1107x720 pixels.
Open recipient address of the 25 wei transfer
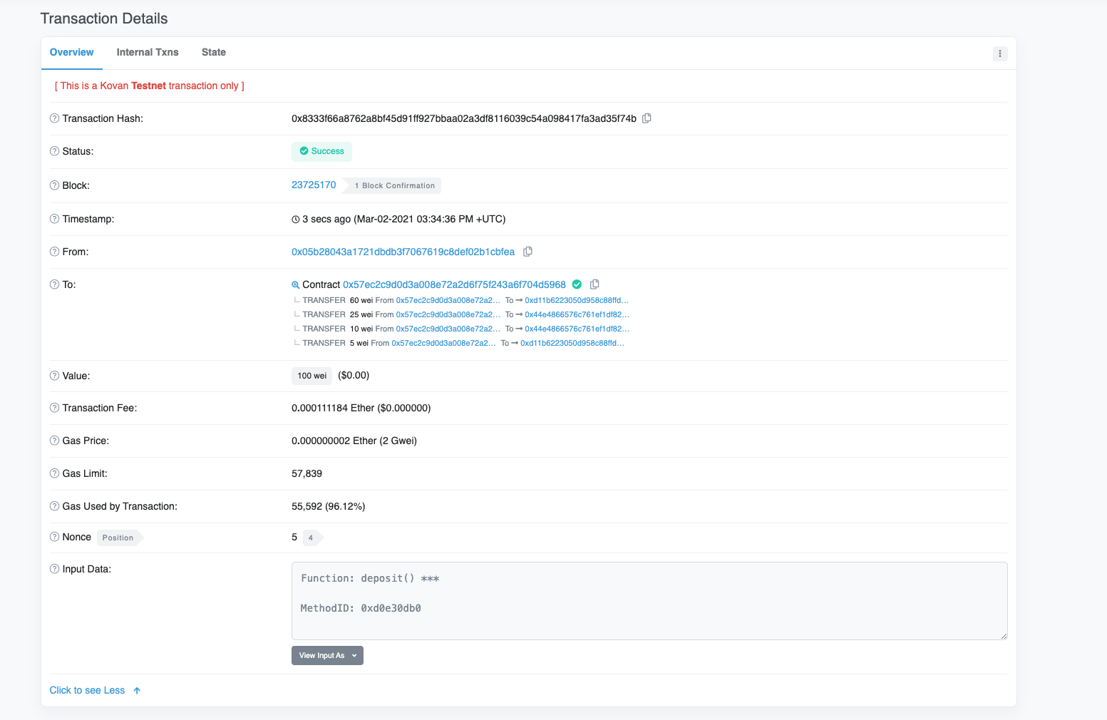[577, 314]
